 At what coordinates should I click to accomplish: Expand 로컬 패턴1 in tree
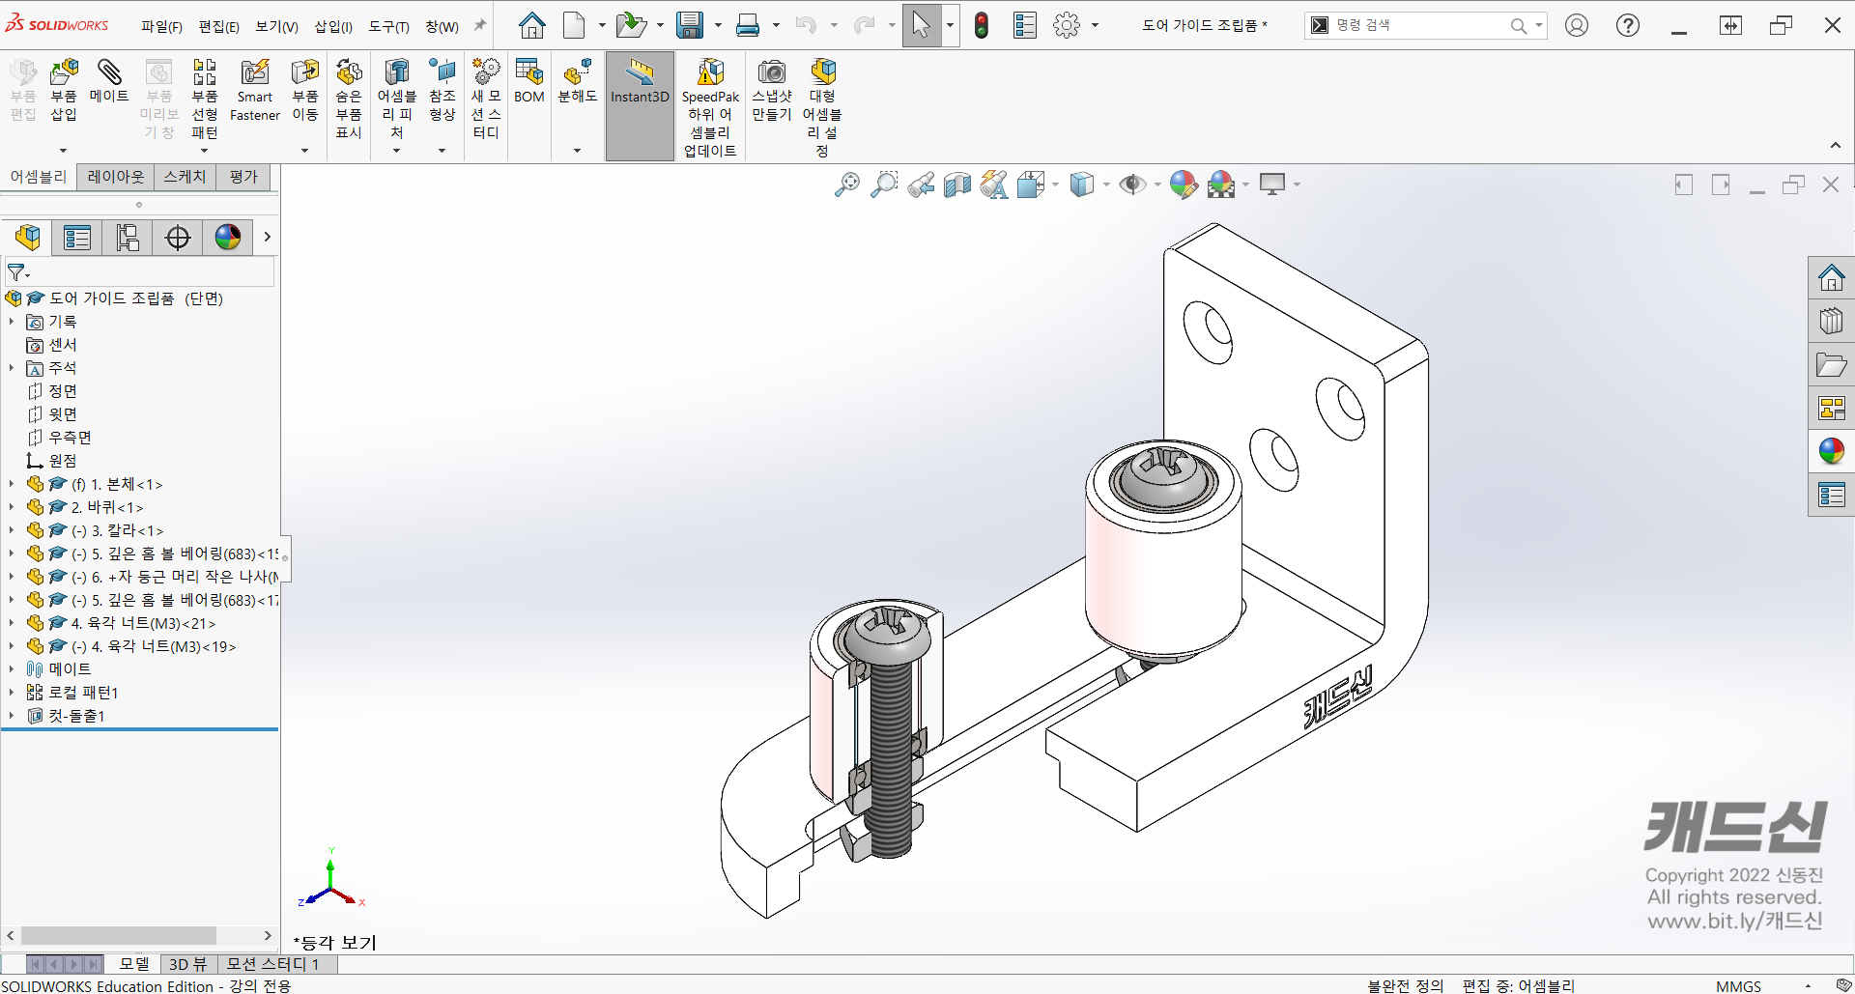coord(12,693)
